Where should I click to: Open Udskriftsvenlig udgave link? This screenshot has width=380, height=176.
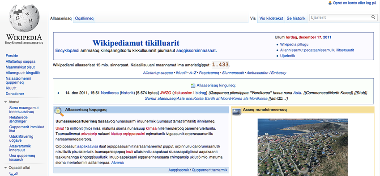(21, 139)
